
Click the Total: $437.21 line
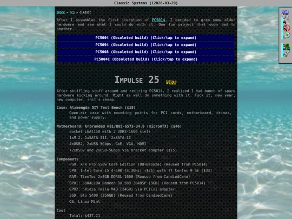tap(85, 216)
